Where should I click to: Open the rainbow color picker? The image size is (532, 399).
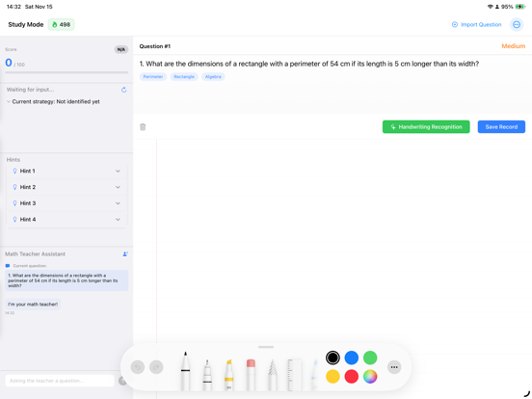[x=370, y=377]
